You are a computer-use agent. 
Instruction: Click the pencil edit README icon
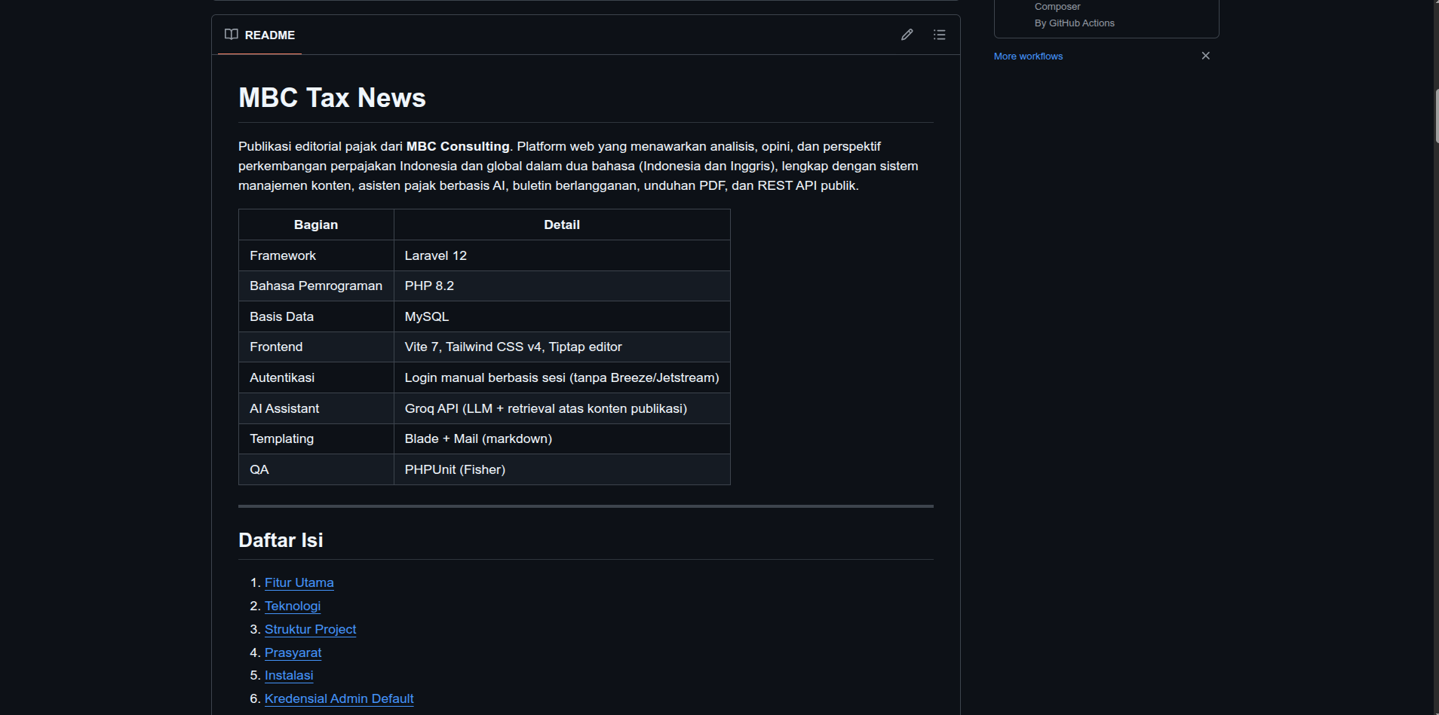tap(907, 35)
